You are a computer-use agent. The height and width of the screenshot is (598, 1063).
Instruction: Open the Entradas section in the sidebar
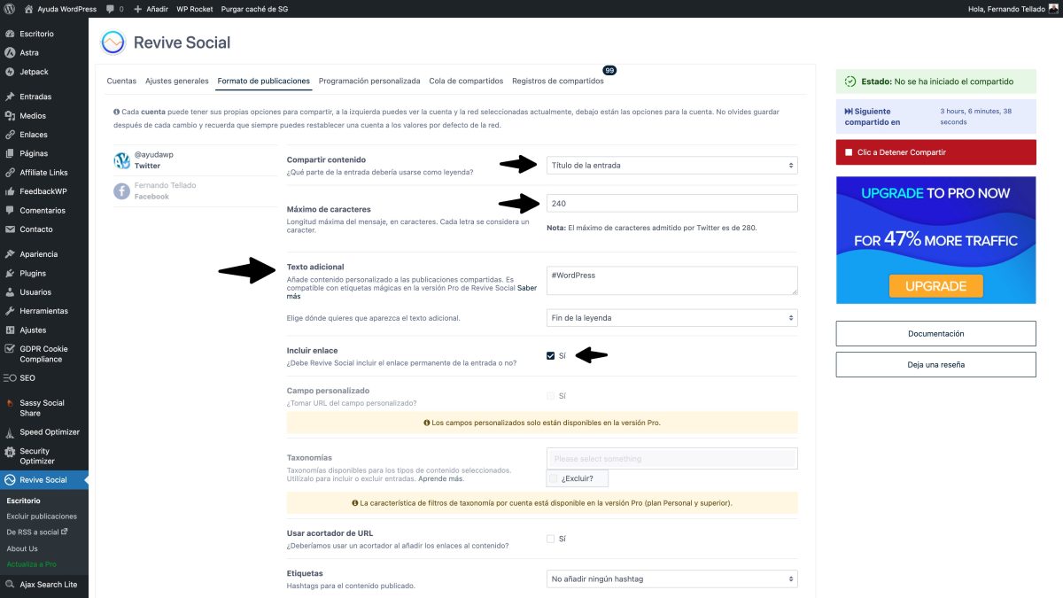pyautogui.click(x=35, y=96)
